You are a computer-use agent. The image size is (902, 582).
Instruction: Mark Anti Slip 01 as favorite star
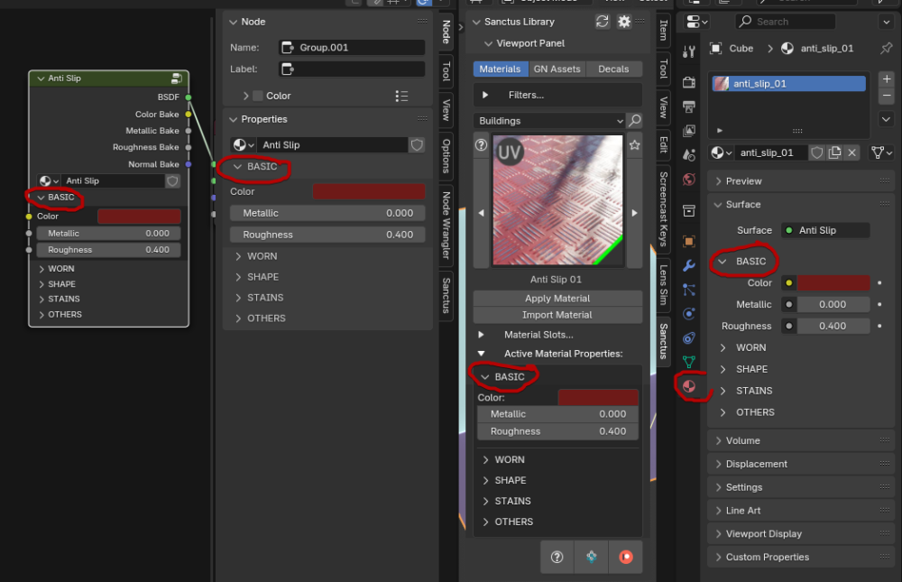(634, 145)
